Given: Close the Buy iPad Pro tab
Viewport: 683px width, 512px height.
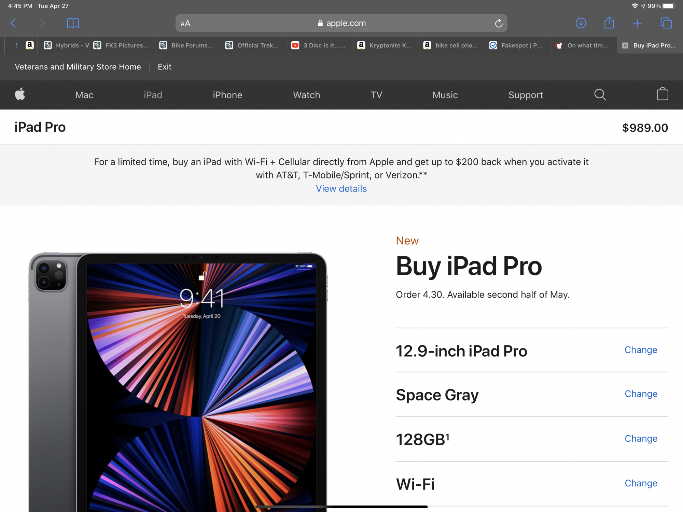Looking at the screenshot, I should click(x=625, y=45).
